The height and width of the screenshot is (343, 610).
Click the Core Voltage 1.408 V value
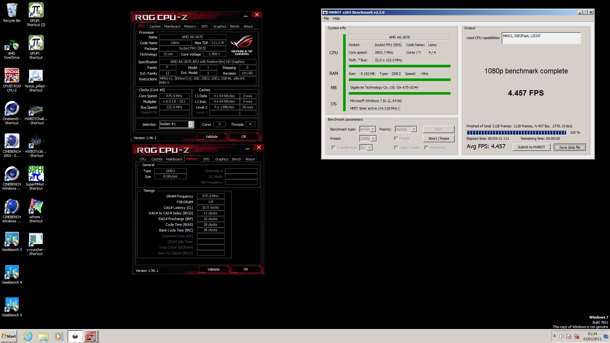pyautogui.click(x=214, y=54)
